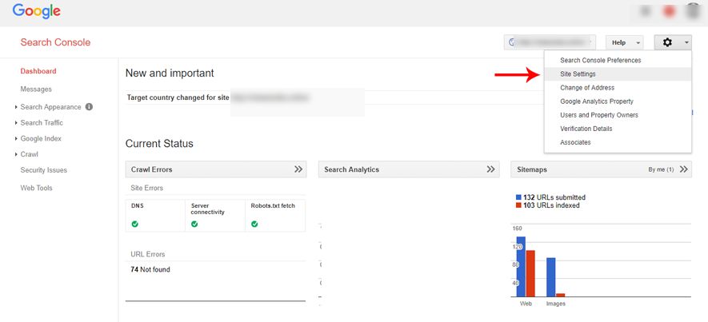Click the '103 URLs indexed' legend entry

pos(548,205)
